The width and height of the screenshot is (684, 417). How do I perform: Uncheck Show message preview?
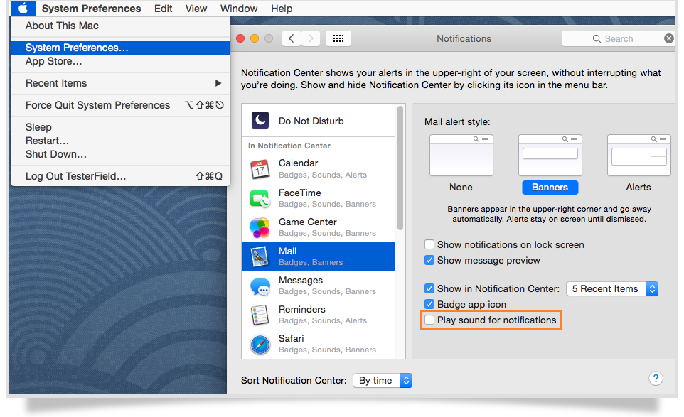click(x=429, y=260)
